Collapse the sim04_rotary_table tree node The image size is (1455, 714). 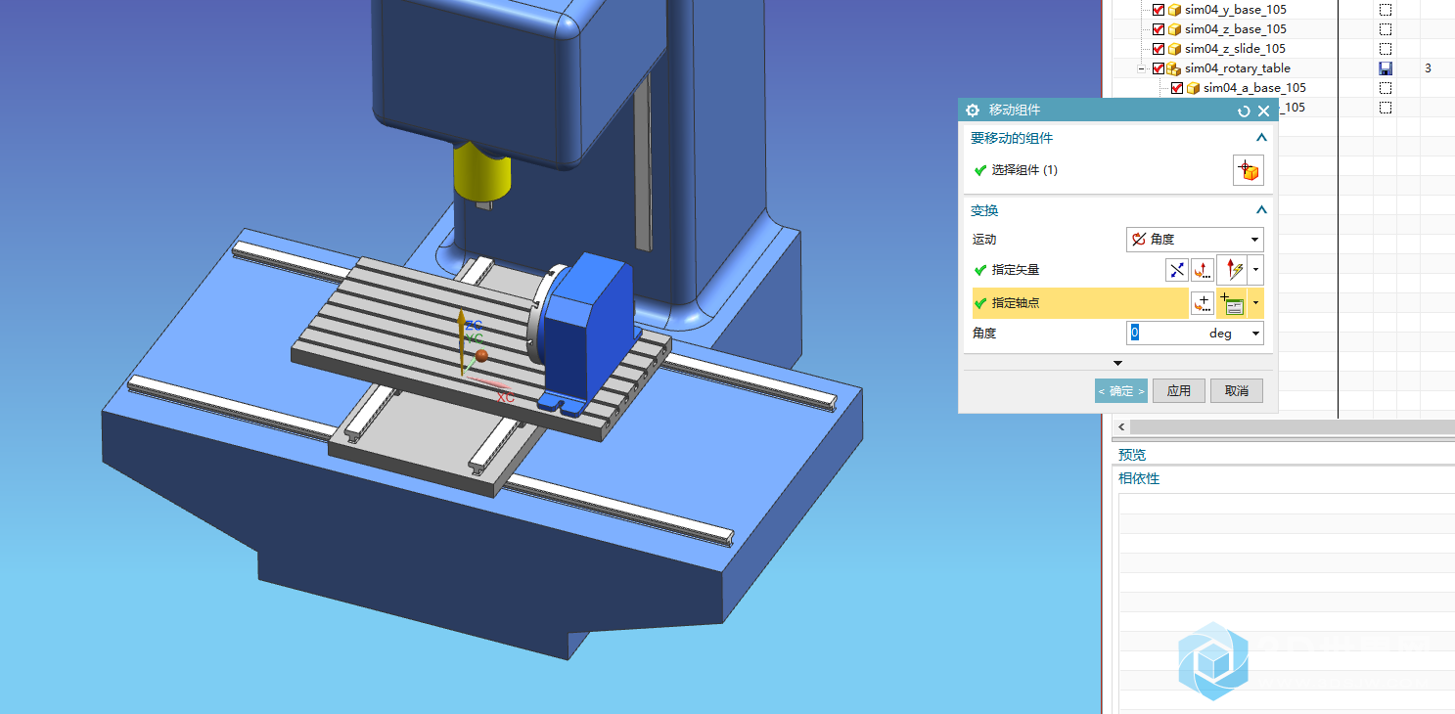coord(1141,68)
